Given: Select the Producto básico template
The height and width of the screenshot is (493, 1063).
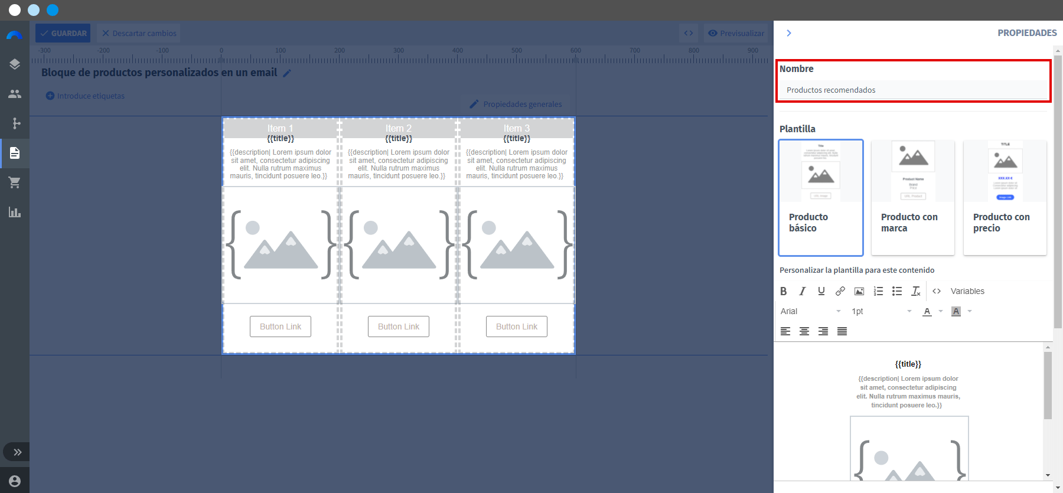Looking at the screenshot, I should pyautogui.click(x=821, y=198).
